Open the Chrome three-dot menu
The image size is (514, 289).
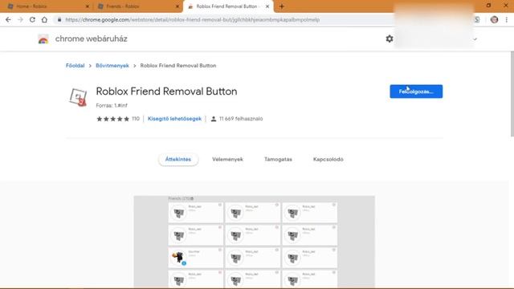coord(507,19)
